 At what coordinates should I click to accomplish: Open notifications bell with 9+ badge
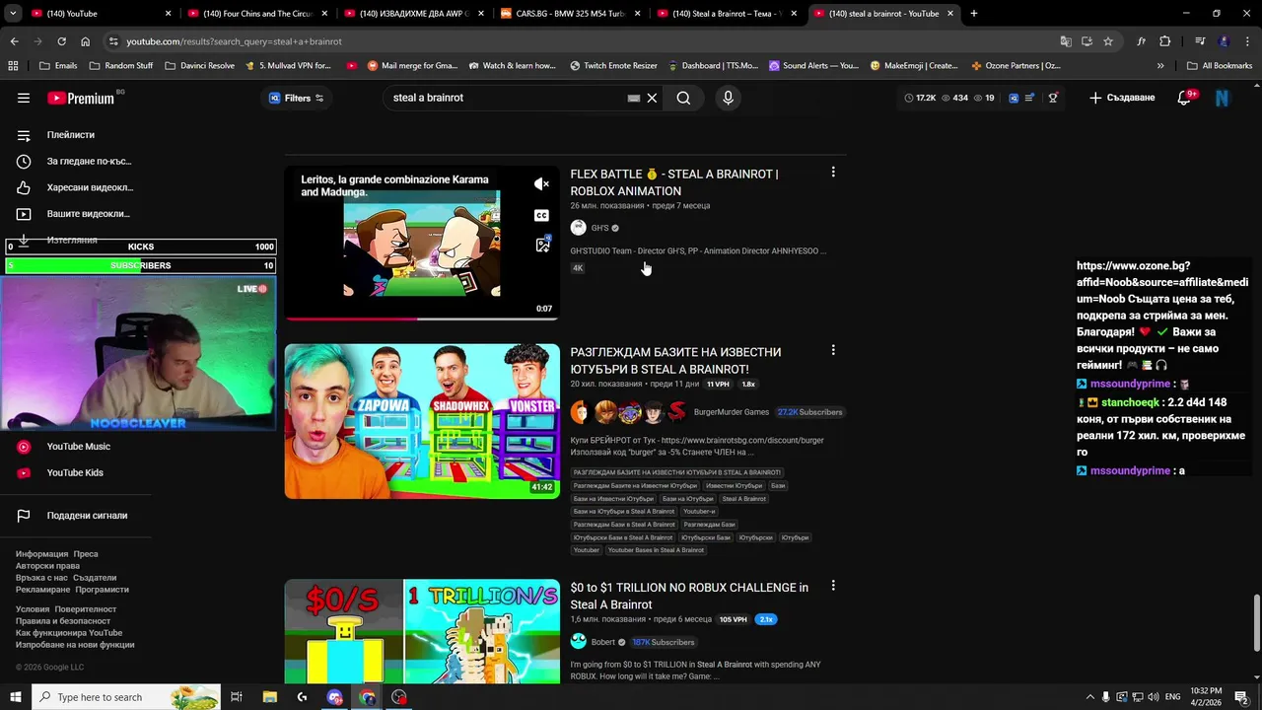click(x=1186, y=98)
